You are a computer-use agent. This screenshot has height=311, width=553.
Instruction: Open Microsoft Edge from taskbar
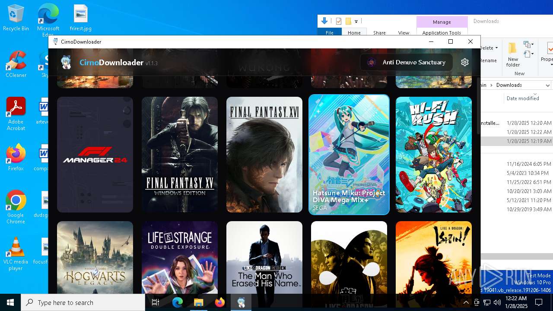point(178,302)
